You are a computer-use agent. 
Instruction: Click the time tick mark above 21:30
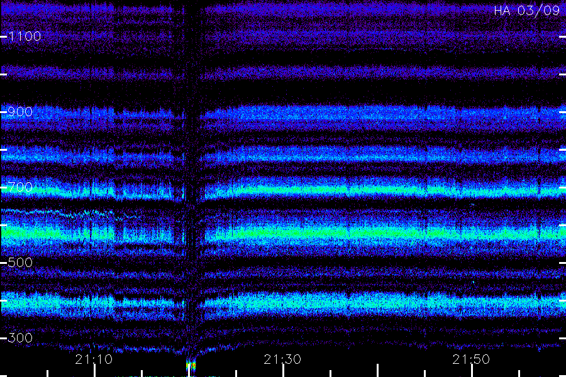tap(284, 371)
